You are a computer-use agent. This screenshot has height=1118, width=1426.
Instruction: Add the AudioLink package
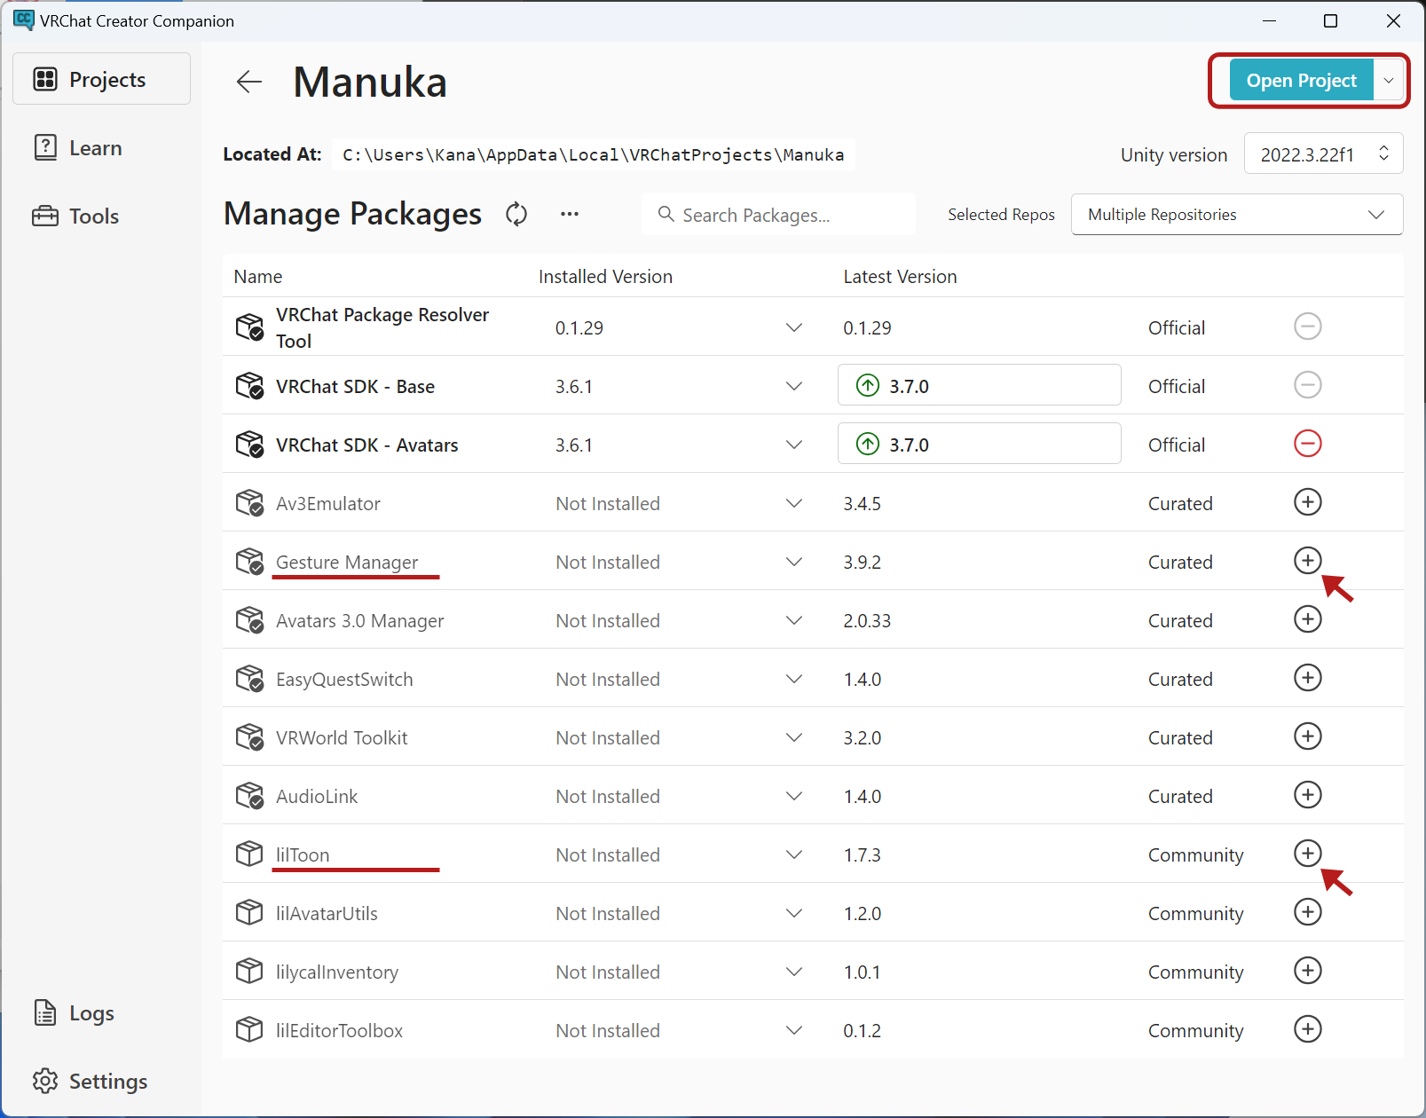point(1307,795)
